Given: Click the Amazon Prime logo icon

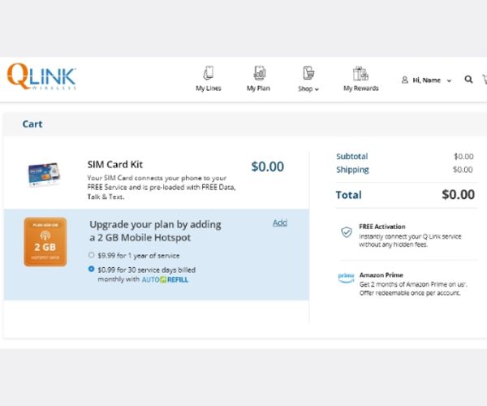Looking at the screenshot, I should 346,279.
